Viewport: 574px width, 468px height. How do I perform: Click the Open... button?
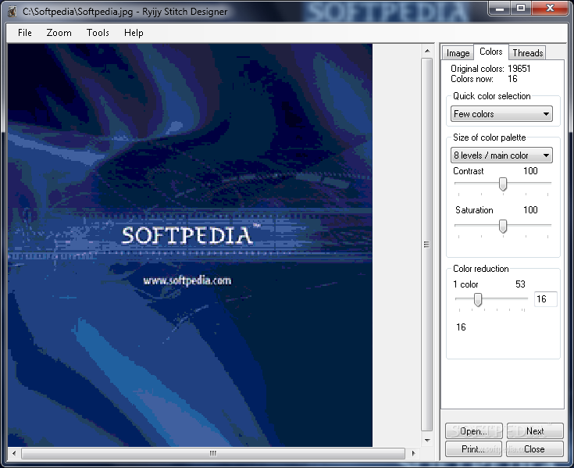[474, 431]
